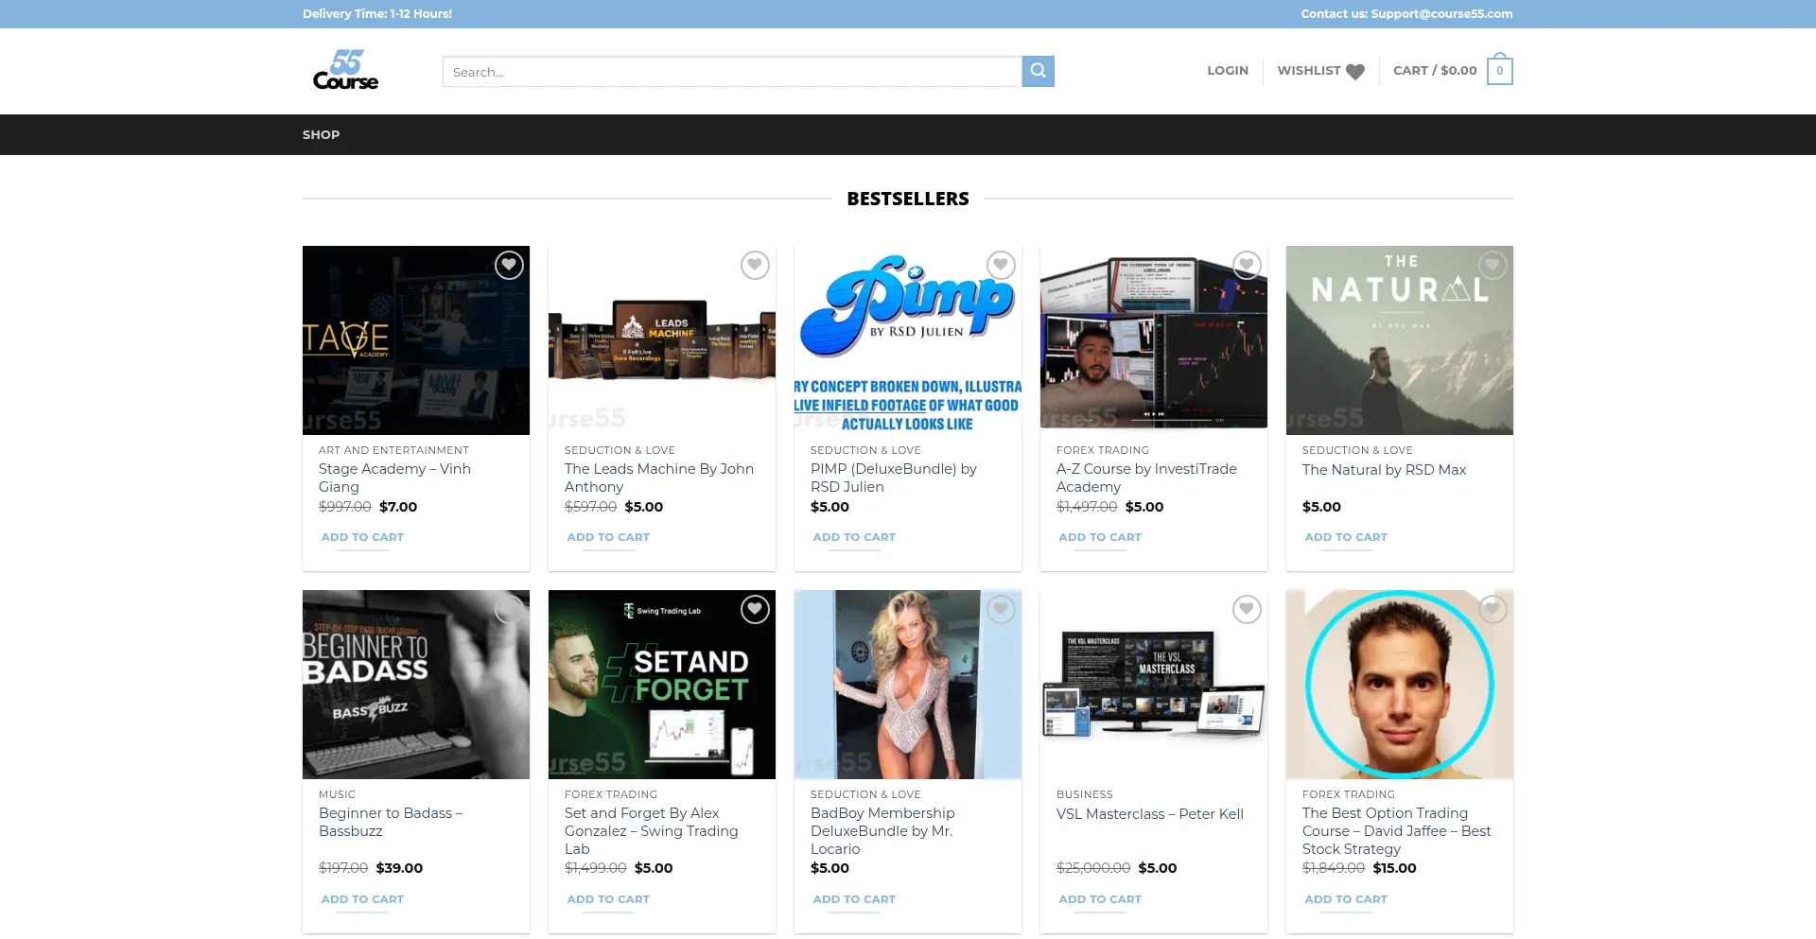The image size is (1816, 939).
Task: Open the SHOP menu item
Action: click(x=321, y=134)
